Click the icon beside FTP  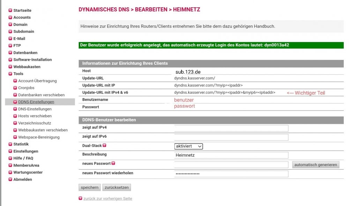coord(10,46)
